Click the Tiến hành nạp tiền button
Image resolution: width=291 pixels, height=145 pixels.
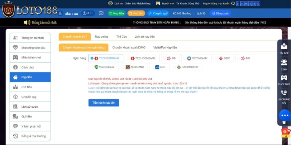[104, 103]
